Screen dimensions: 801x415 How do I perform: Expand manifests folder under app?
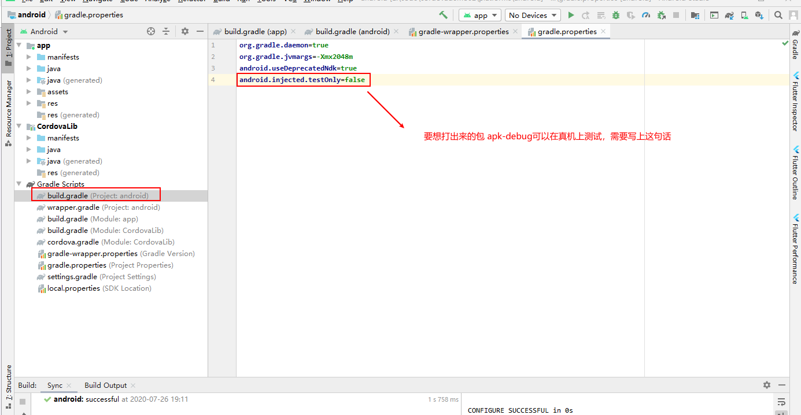29,57
